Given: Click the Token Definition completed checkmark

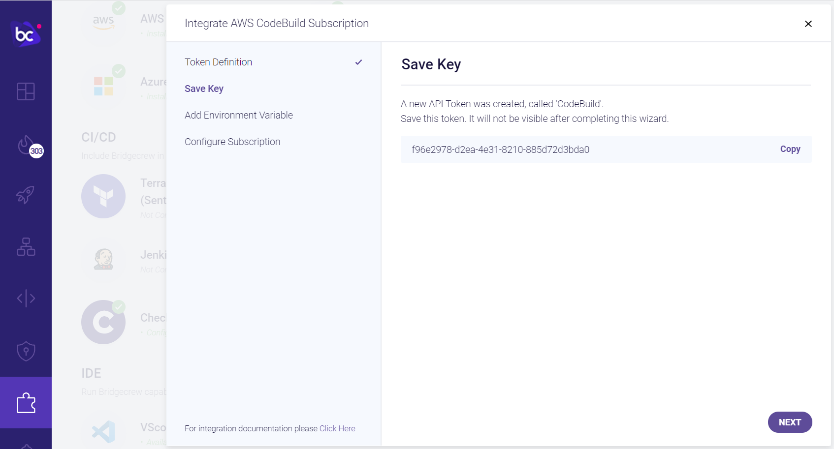Looking at the screenshot, I should [x=358, y=62].
